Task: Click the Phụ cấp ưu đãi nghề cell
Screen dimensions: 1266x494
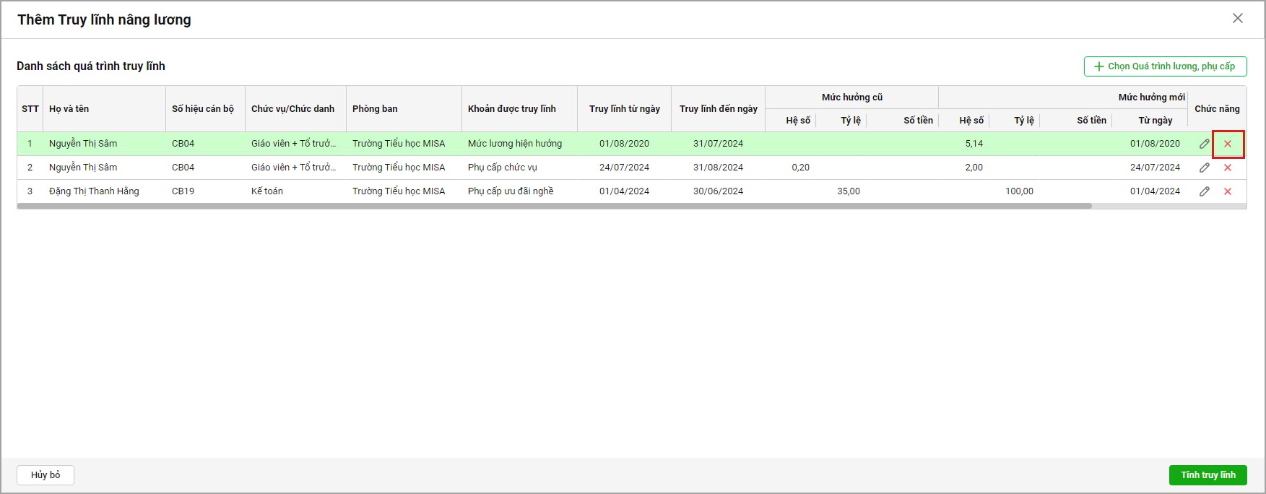Action: coord(511,191)
